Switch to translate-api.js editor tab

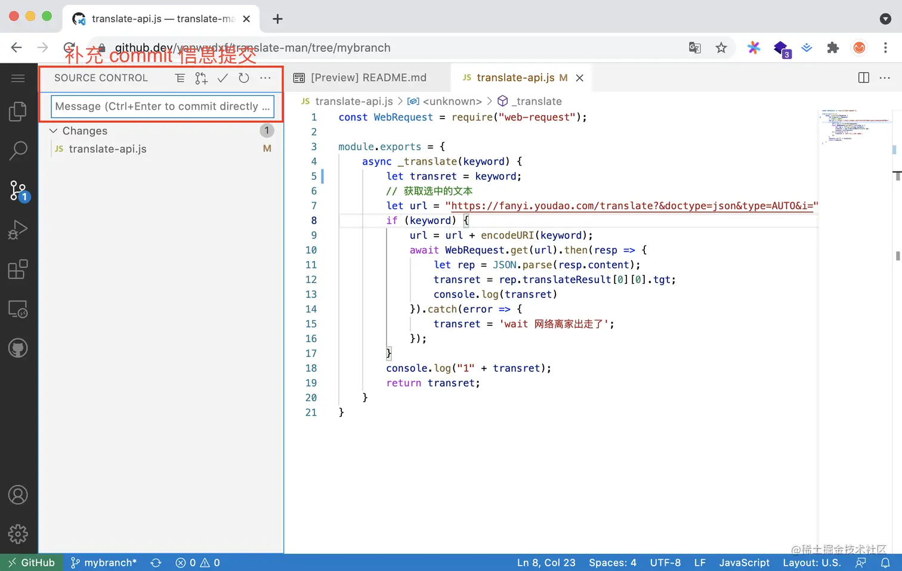click(515, 77)
